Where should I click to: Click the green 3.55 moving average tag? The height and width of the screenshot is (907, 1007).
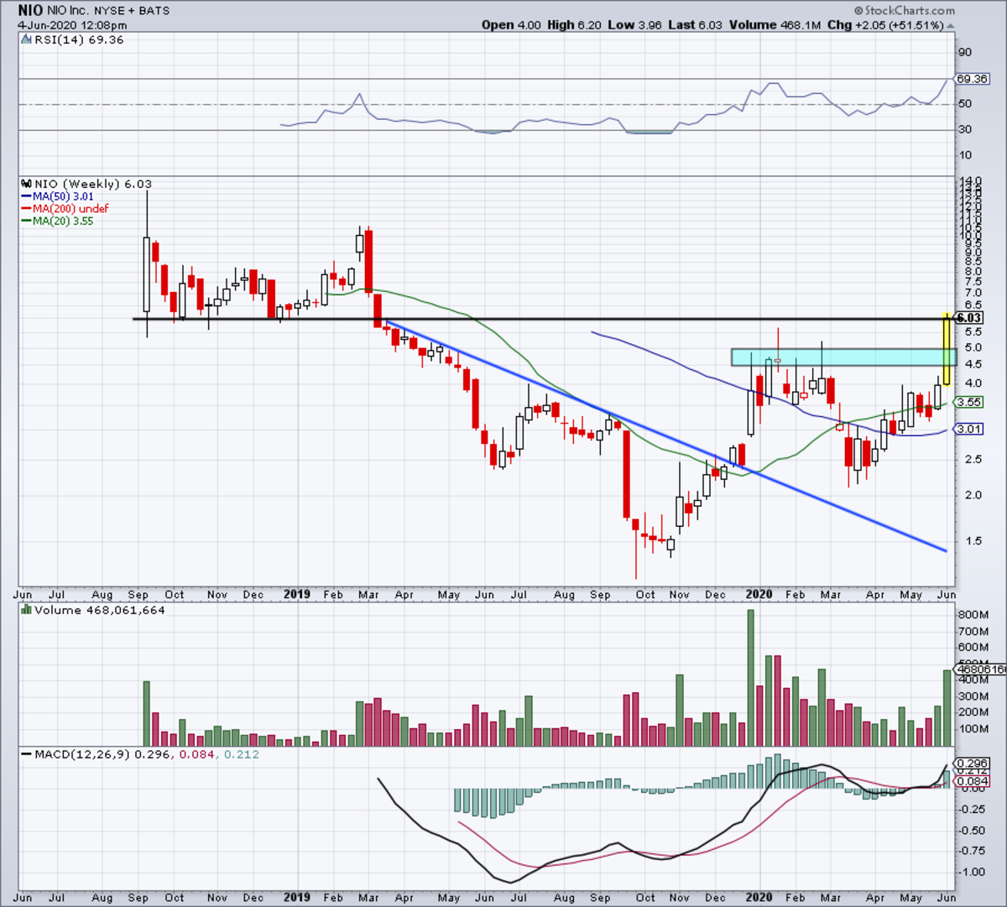click(968, 402)
